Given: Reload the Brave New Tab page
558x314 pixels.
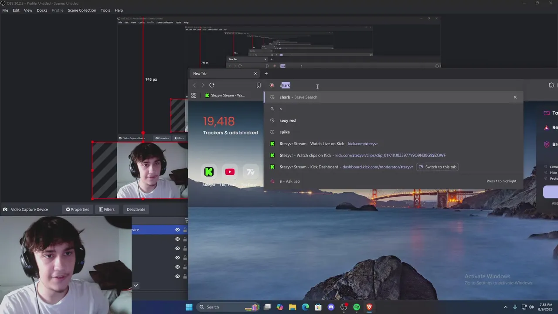Looking at the screenshot, I should click(x=211, y=85).
